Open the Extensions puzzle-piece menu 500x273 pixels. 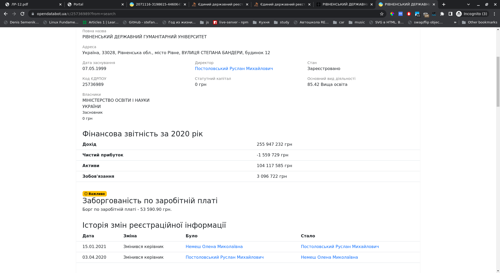coord(442,14)
